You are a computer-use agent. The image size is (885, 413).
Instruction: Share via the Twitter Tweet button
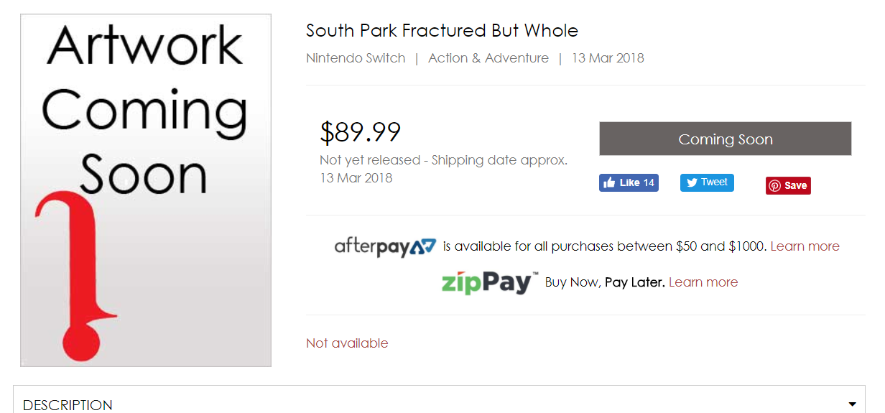[707, 182]
